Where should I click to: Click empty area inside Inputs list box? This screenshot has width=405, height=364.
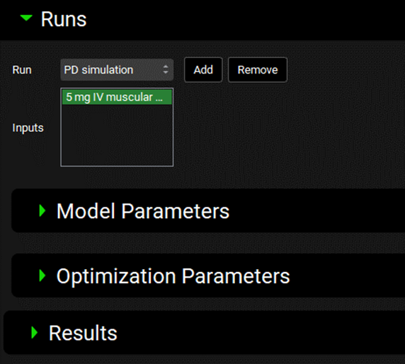(117, 135)
